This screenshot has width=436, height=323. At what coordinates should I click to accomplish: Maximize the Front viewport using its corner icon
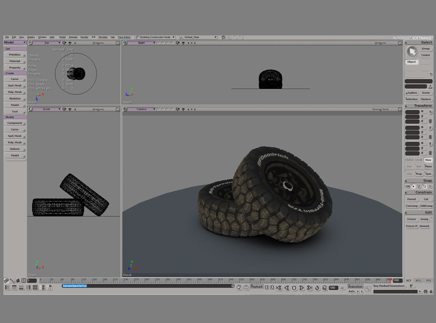[x=118, y=109]
